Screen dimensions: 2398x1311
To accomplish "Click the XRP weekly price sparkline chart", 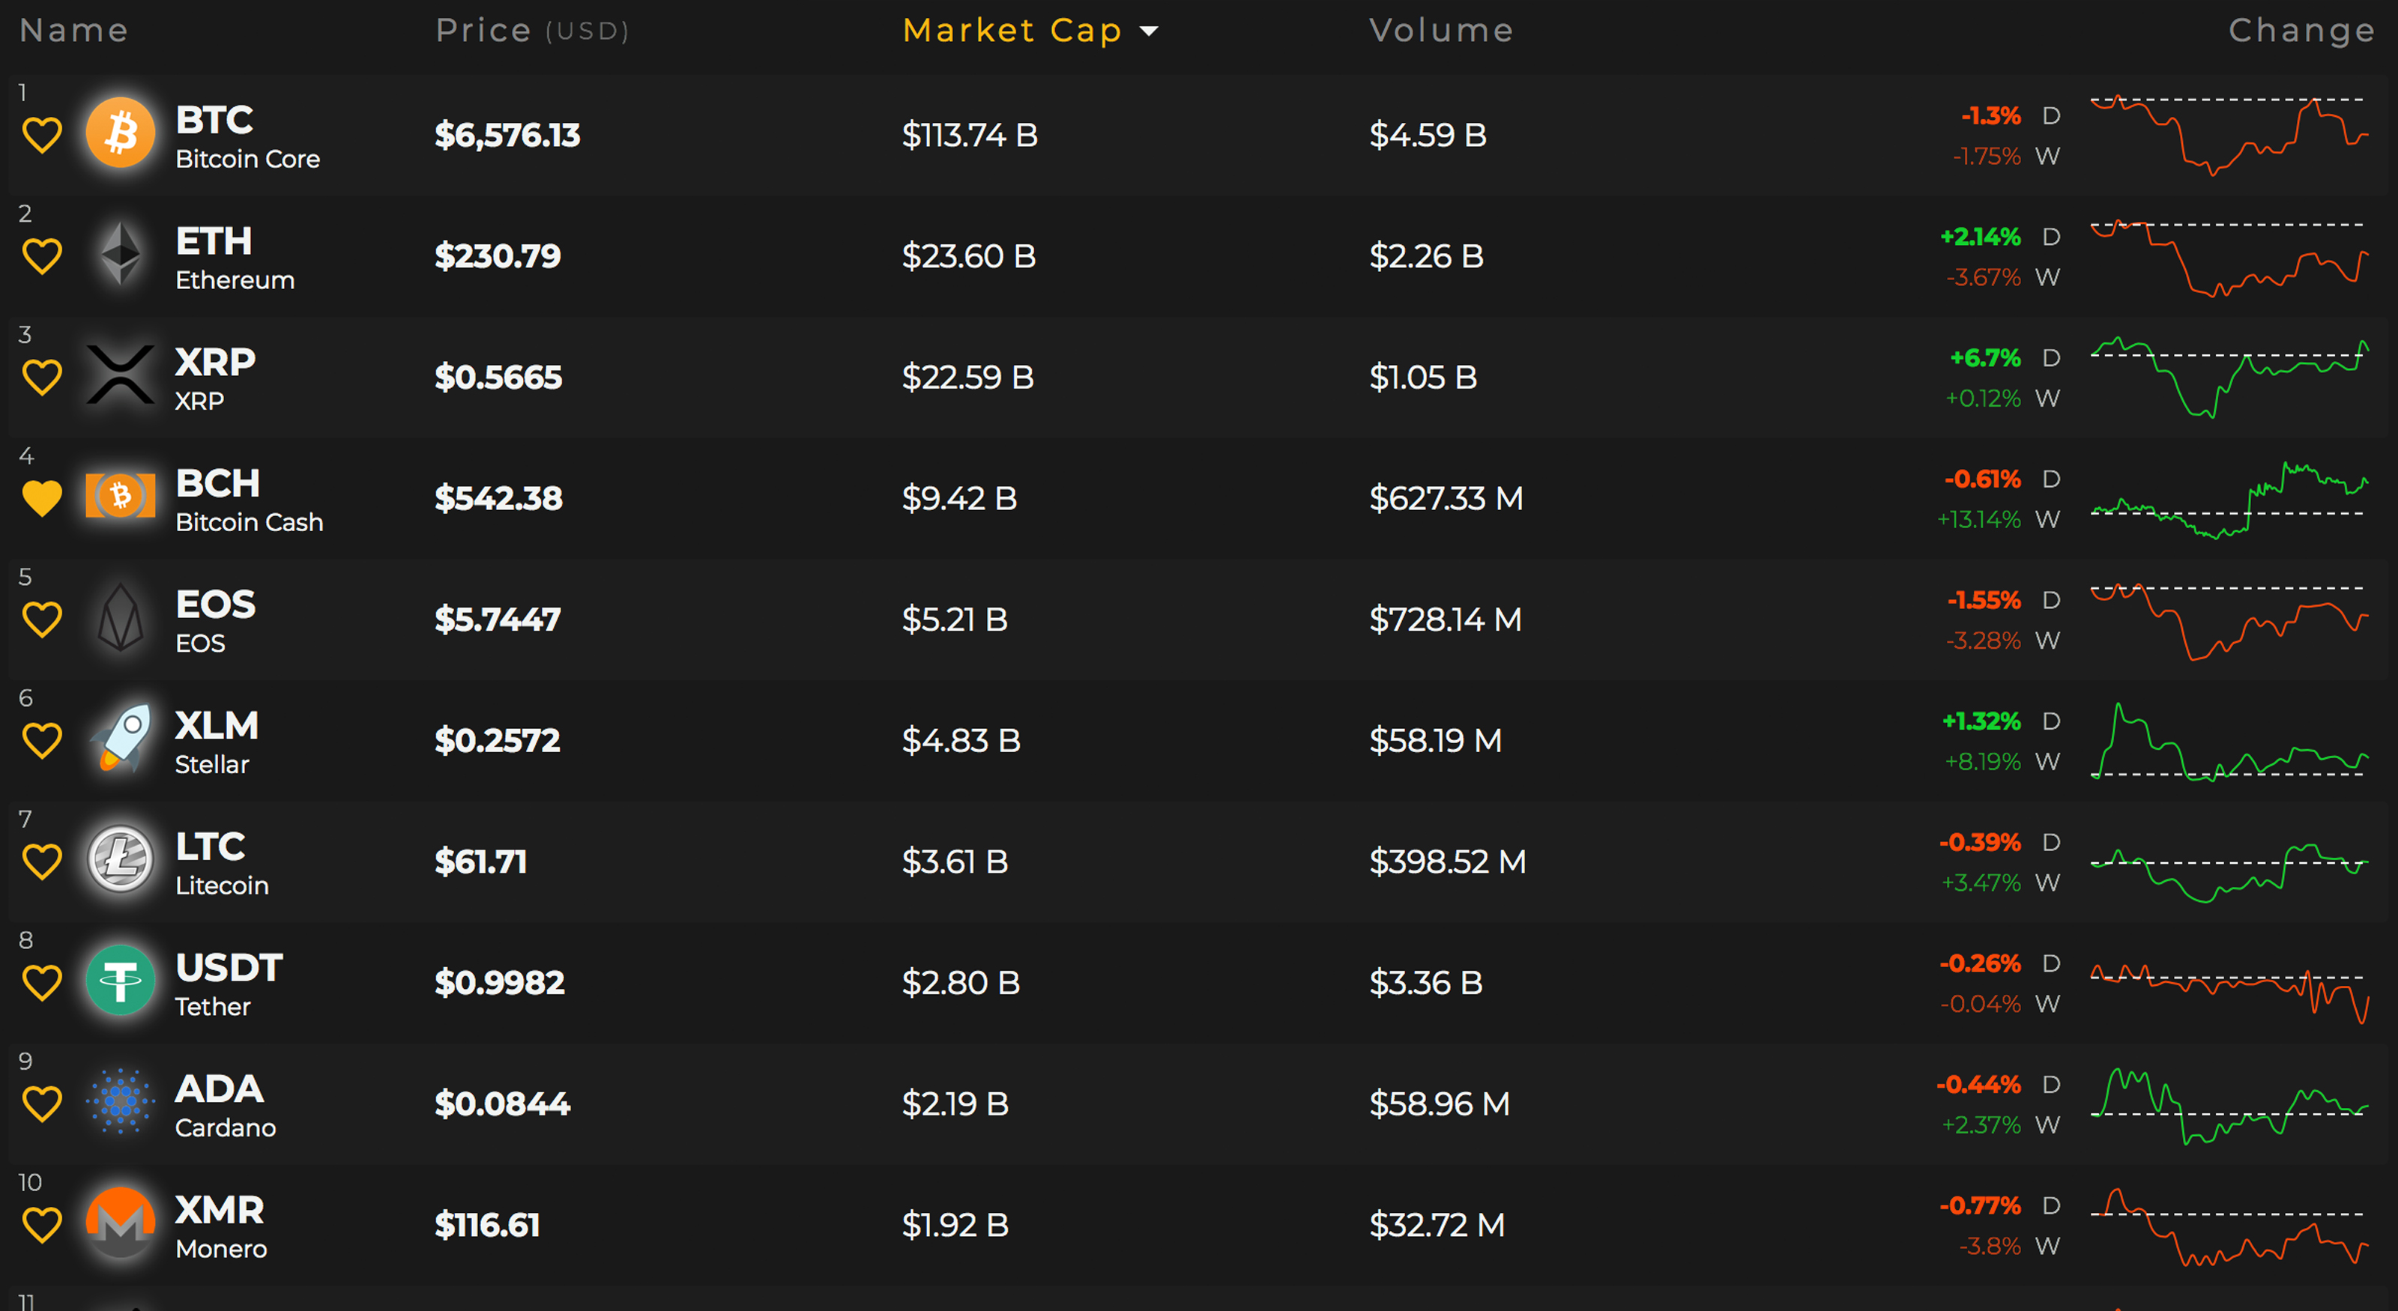I will [x=2229, y=377].
